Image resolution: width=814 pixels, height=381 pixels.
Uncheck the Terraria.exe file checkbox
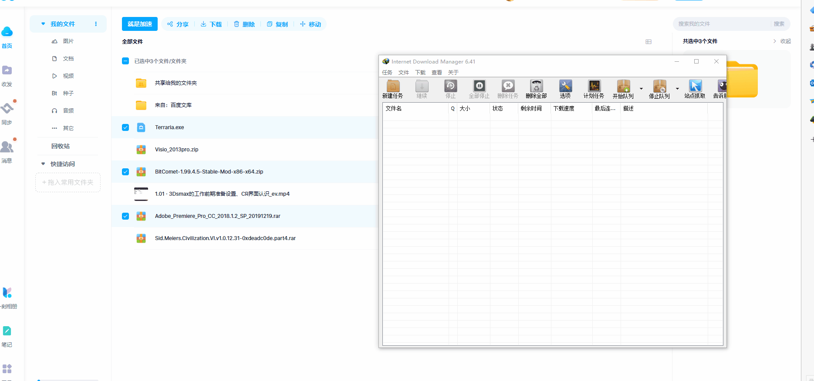(125, 127)
